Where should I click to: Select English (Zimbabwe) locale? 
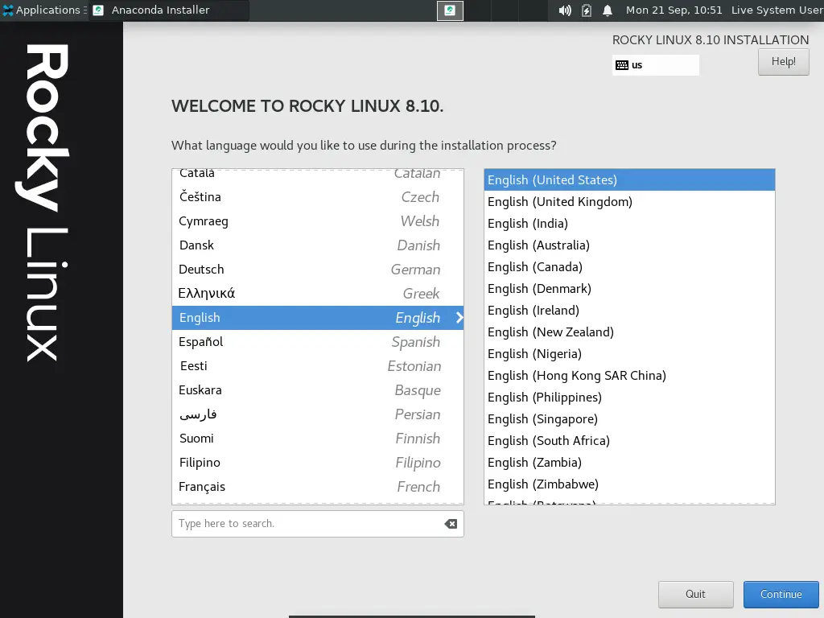tap(629, 484)
